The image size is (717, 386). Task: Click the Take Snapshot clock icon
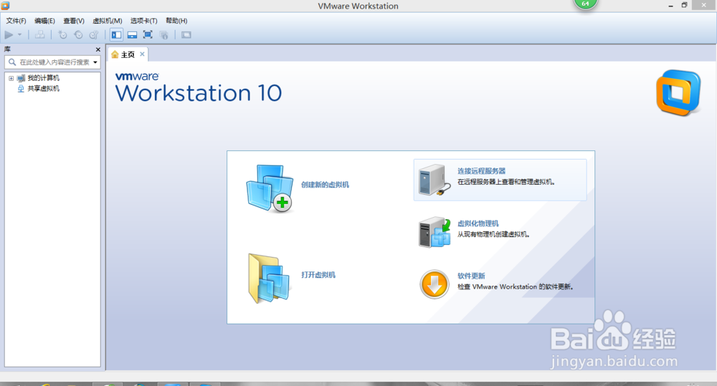[x=62, y=34]
